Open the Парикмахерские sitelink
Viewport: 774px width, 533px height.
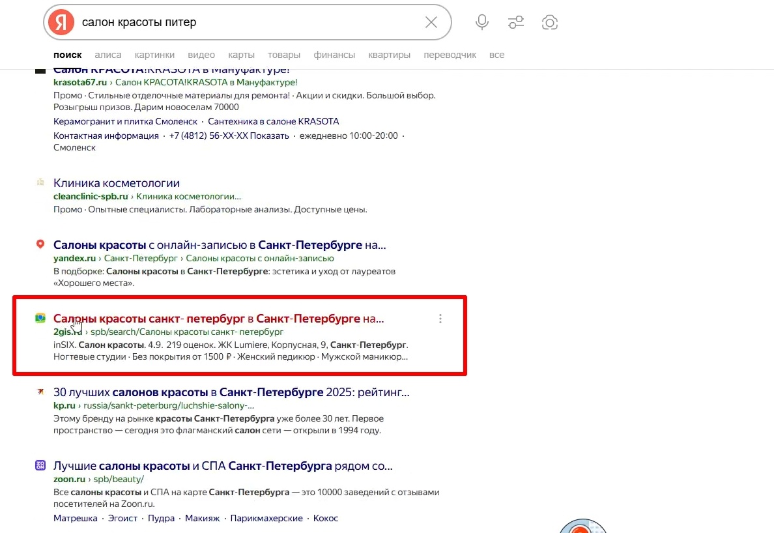[x=266, y=518]
